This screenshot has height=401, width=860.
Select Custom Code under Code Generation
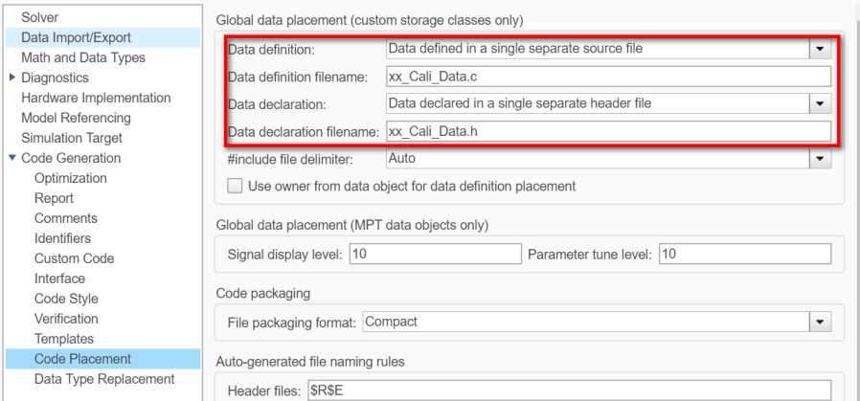(x=74, y=258)
